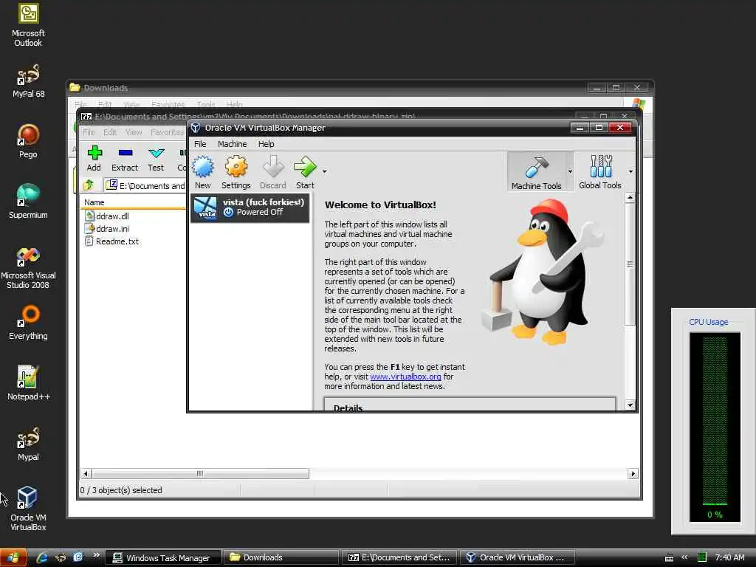Image resolution: width=756 pixels, height=567 pixels.
Task: Click the Add icon in 7-Zip
Action: [94, 158]
